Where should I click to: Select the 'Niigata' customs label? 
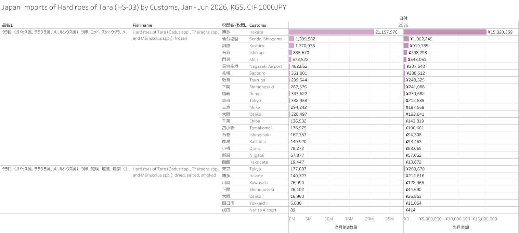coord(257,155)
